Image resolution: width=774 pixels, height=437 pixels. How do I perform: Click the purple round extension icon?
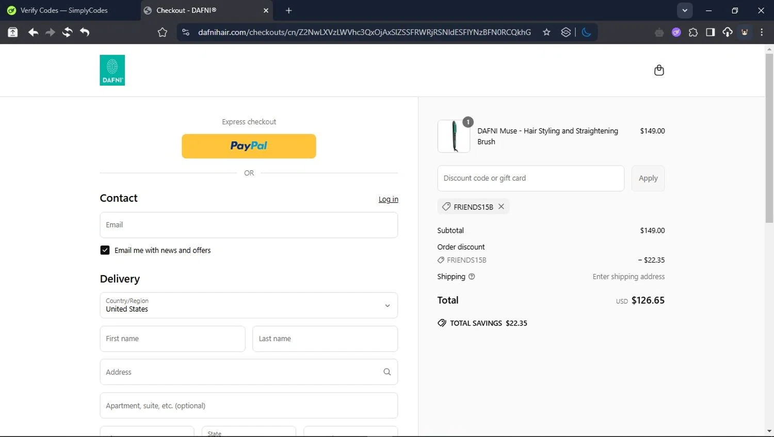[x=676, y=33]
